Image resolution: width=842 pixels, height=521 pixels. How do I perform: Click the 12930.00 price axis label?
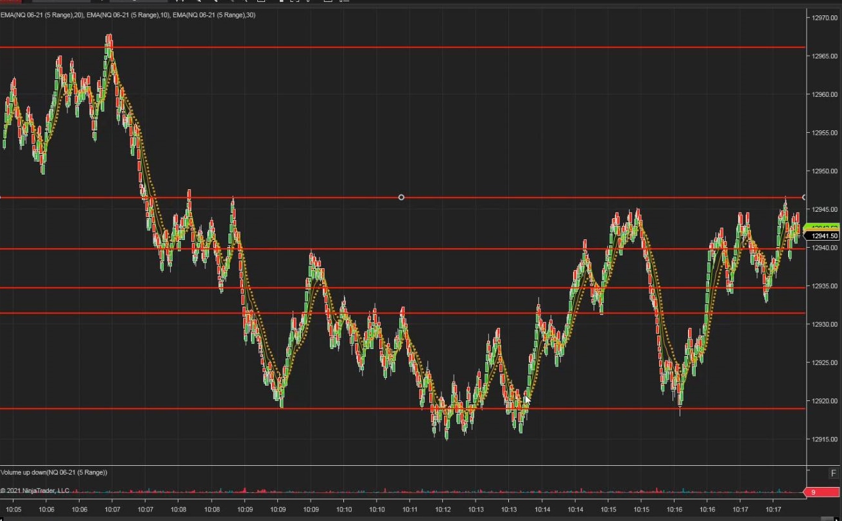click(x=824, y=325)
